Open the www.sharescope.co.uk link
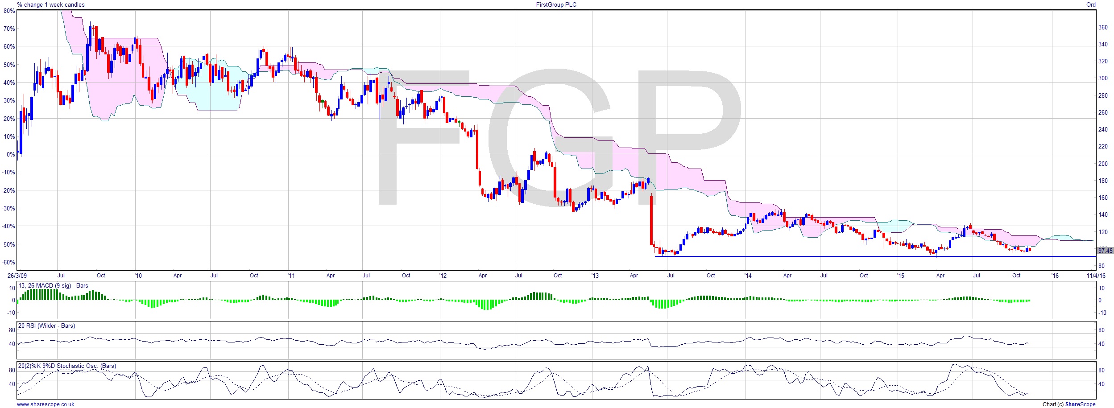 coord(46,404)
